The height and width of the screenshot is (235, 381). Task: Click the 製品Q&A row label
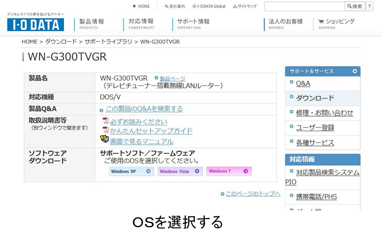point(43,109)
